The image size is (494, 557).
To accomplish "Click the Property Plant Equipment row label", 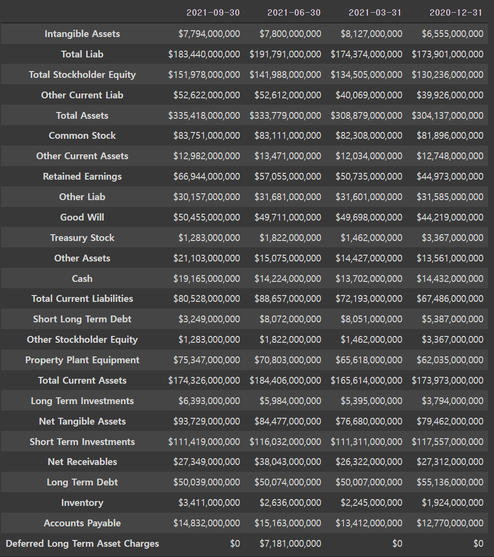I will click(x=82, y=360).
